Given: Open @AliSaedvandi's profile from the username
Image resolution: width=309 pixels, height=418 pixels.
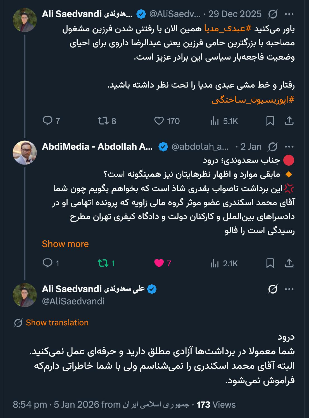Looking at the screenshot, I should (73, 302).
